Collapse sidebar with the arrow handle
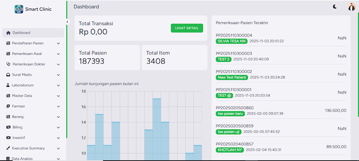The image size is (359, 161). (x=67, y=22)
